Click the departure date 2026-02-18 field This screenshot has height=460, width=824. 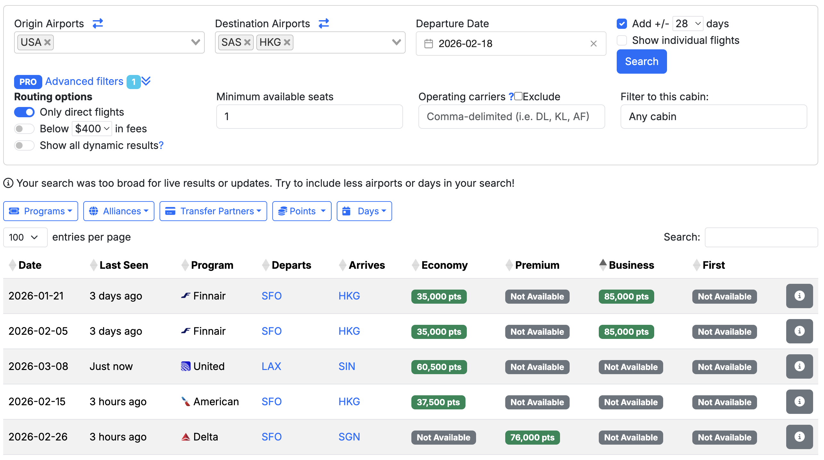pos(511,44)
